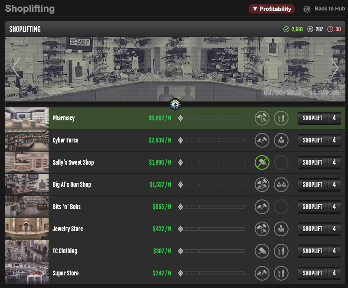This screenshot has width=348, height=288.
Task: Toggle the empty circle for Sally's Sweet Shop
Action: [x=281, y=162]
